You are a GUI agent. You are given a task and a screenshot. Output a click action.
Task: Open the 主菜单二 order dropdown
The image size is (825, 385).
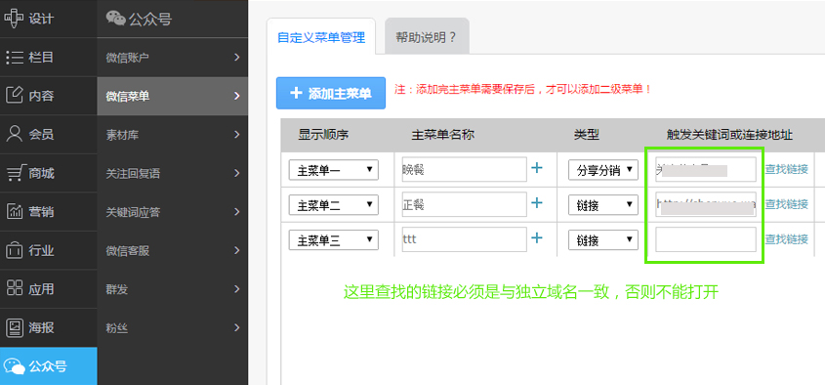(334, 205)
